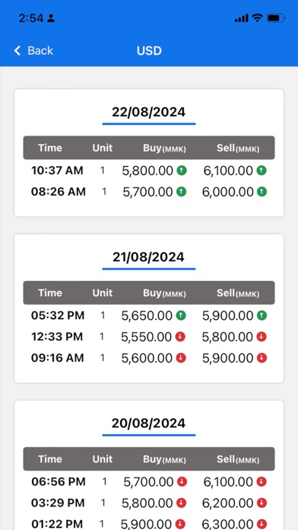
Task: Tap the 5,900.00 sell rate at 05:32 PM
Action: point(228,316)
